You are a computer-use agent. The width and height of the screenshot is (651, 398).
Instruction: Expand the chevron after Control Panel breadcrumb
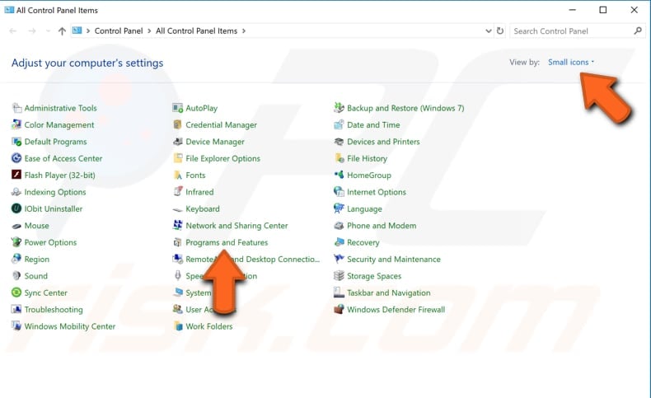(x=149, y=30)
